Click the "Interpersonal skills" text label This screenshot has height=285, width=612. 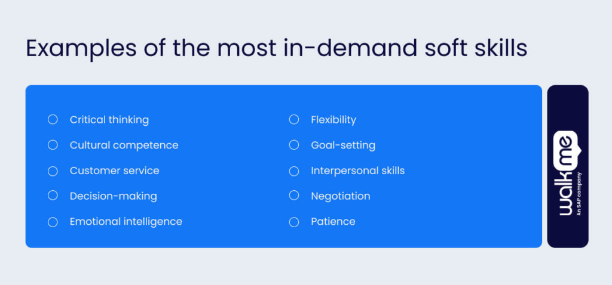pyautogui.click(x=357, y=171)
